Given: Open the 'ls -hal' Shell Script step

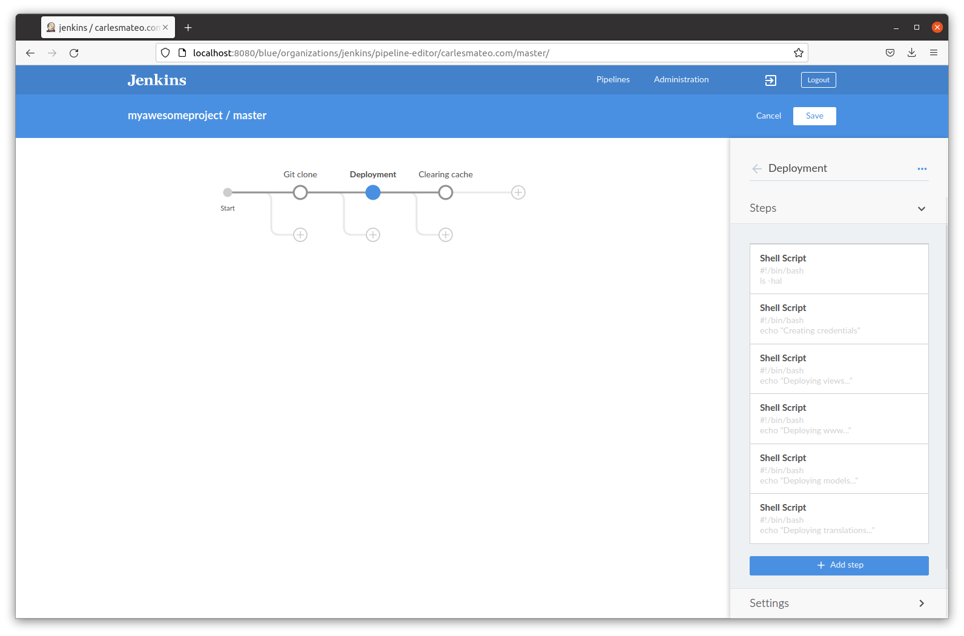Looking at the screenshot, I should [839, 269].
